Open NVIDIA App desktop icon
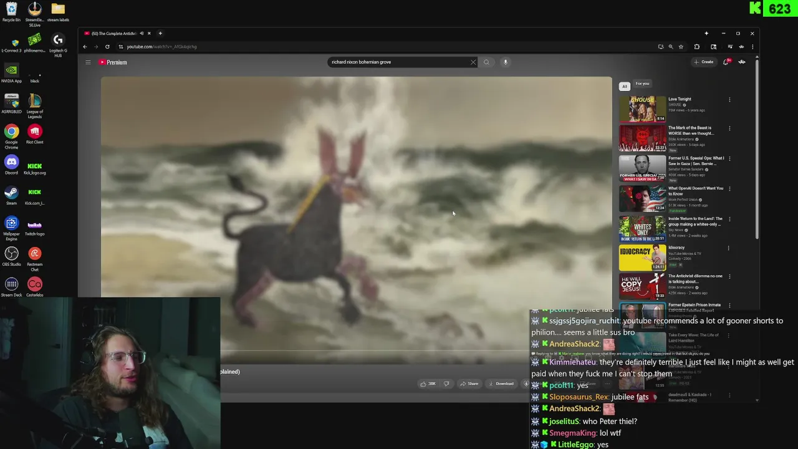 click(x=11, y=74)
